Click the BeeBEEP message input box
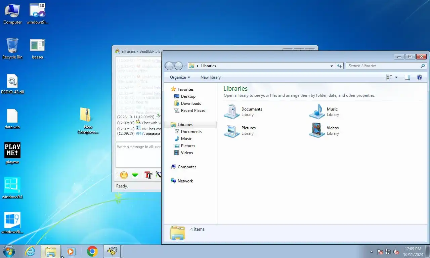Viewport: 430px width, 258px height. click(x=139, y=155)
